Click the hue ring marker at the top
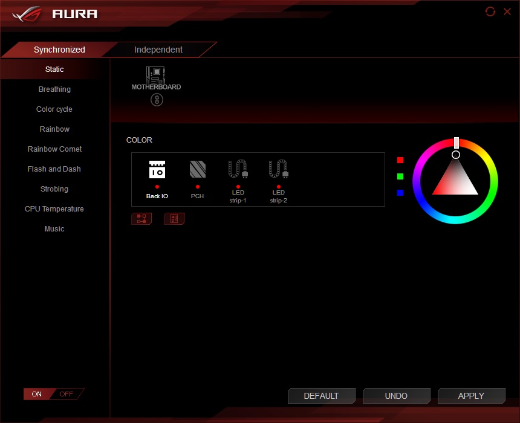The height and width of the screenshot is (423, 520). (457, 143)
